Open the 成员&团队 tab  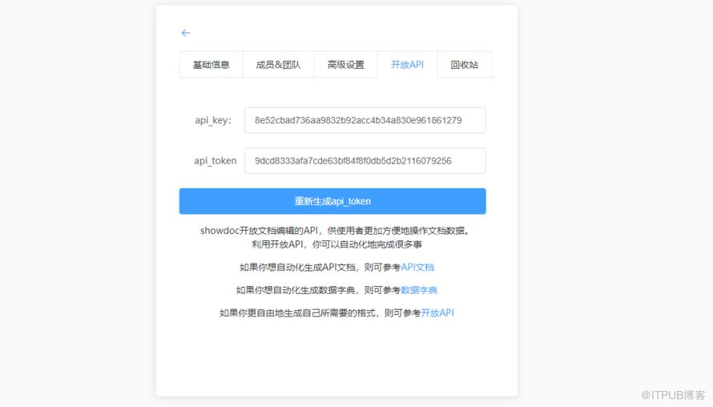pos(278,65)
